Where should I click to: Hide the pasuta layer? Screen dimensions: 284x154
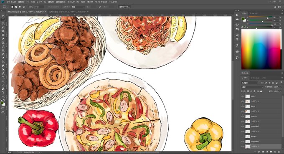click(243, 116)
